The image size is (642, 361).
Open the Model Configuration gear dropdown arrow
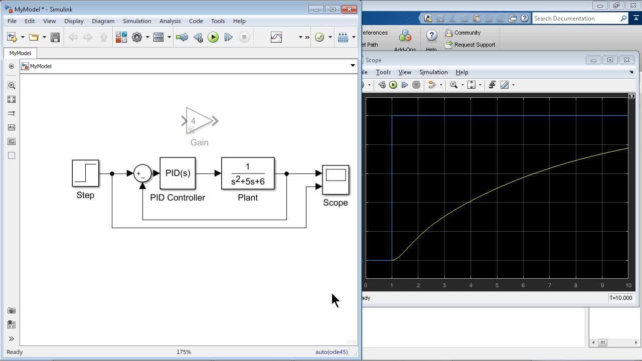coord(147,37)
